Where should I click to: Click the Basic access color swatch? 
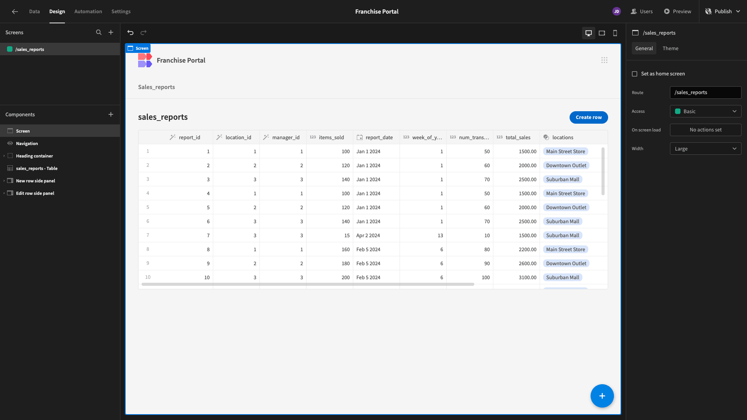[678, 112]
